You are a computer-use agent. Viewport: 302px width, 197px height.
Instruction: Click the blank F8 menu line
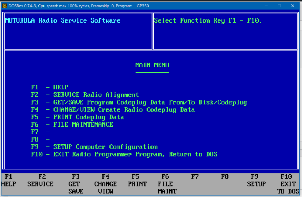[40, 139]
